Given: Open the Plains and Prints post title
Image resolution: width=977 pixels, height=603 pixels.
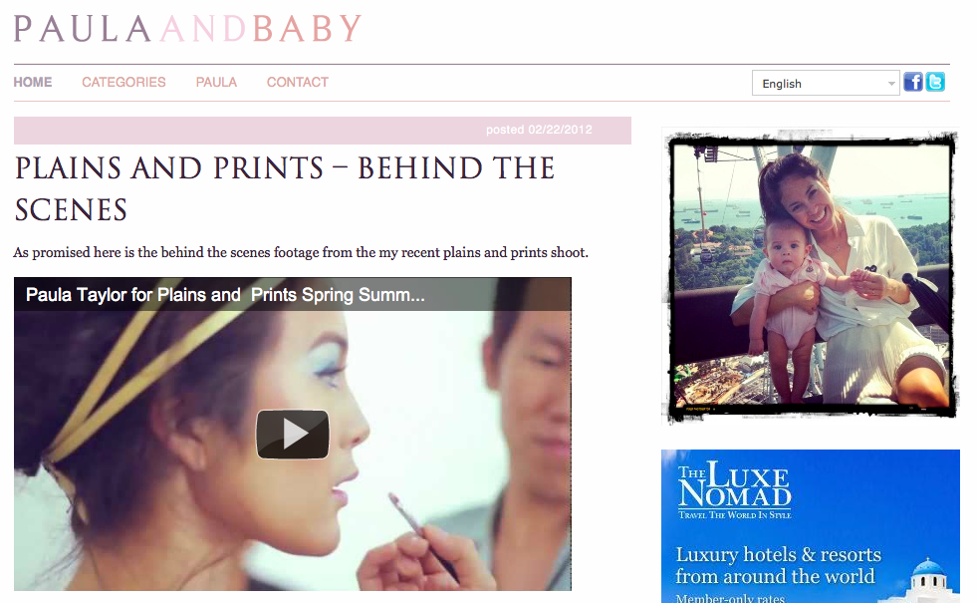Looking at the screenshot, I should pos(284,189).
